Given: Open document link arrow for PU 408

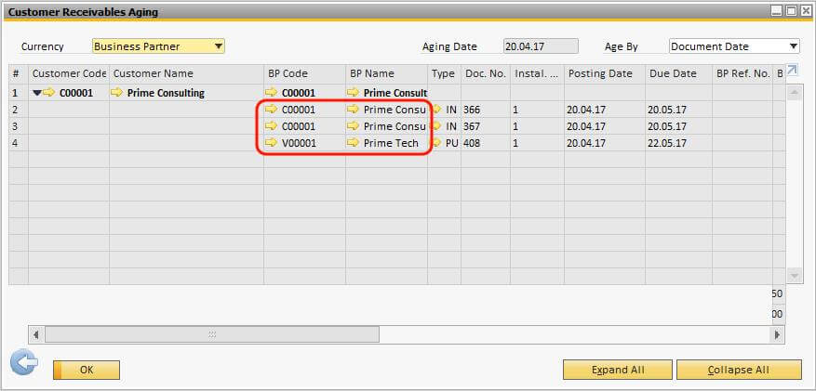Looking at the screenshot, I should pos(436,143).
